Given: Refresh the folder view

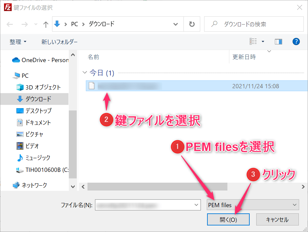Looking at the screenshot, I should (x=192, y=24).
